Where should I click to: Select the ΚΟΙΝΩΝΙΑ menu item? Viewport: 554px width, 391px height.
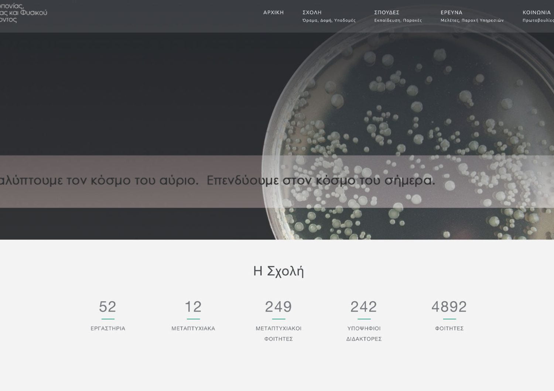coord(536,13)
